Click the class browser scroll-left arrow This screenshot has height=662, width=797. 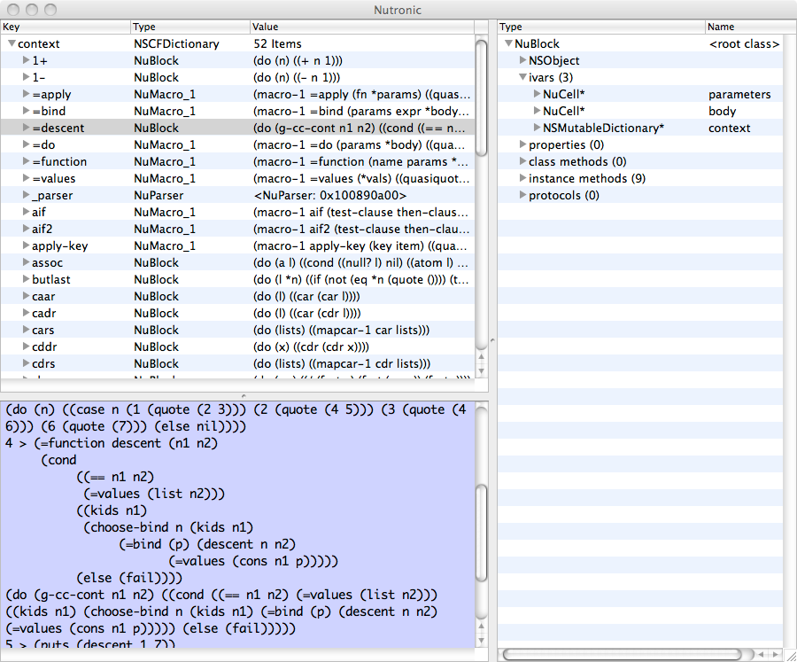click(x=762, y=654)
